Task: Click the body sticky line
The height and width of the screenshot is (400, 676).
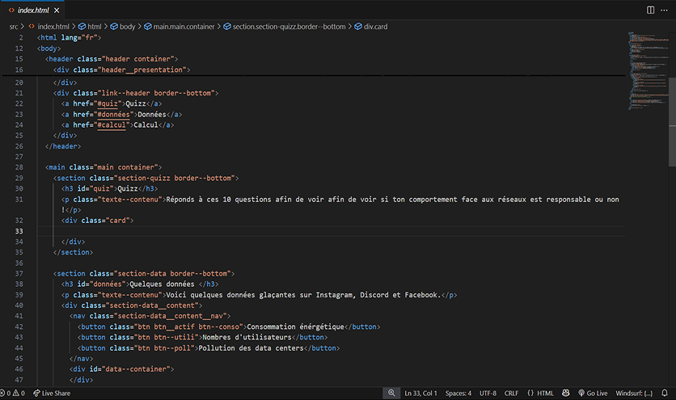Action: pyautogui.click(x=49, y=48)
